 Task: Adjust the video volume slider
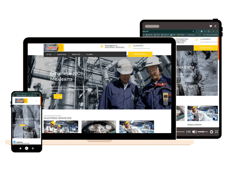click(203, 132)
